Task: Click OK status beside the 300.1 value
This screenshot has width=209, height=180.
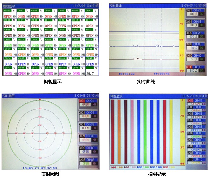Action: click(202, 25)
